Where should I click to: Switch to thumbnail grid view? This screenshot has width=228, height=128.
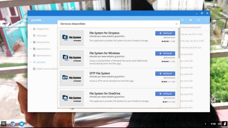tap(190, 20)
